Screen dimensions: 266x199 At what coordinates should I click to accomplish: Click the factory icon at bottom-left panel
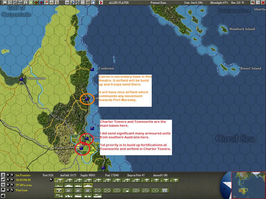(x=3, y=196)
